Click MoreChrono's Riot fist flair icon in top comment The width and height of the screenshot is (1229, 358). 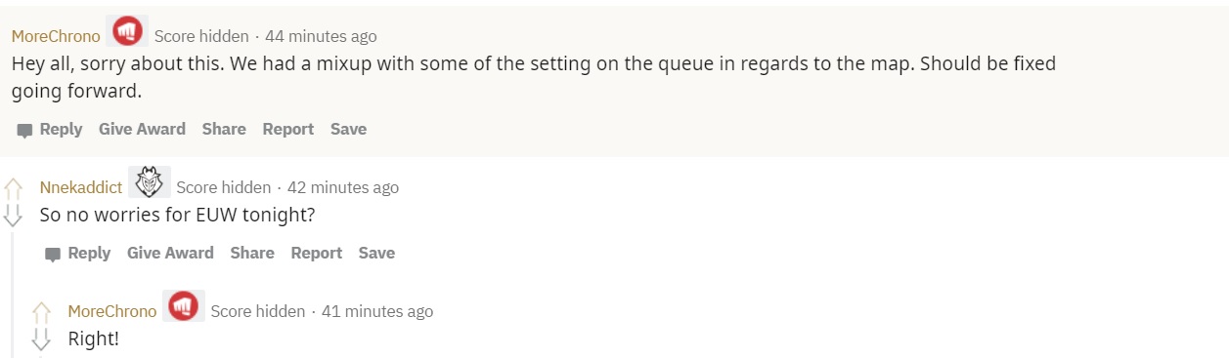[x=127, y=31]
